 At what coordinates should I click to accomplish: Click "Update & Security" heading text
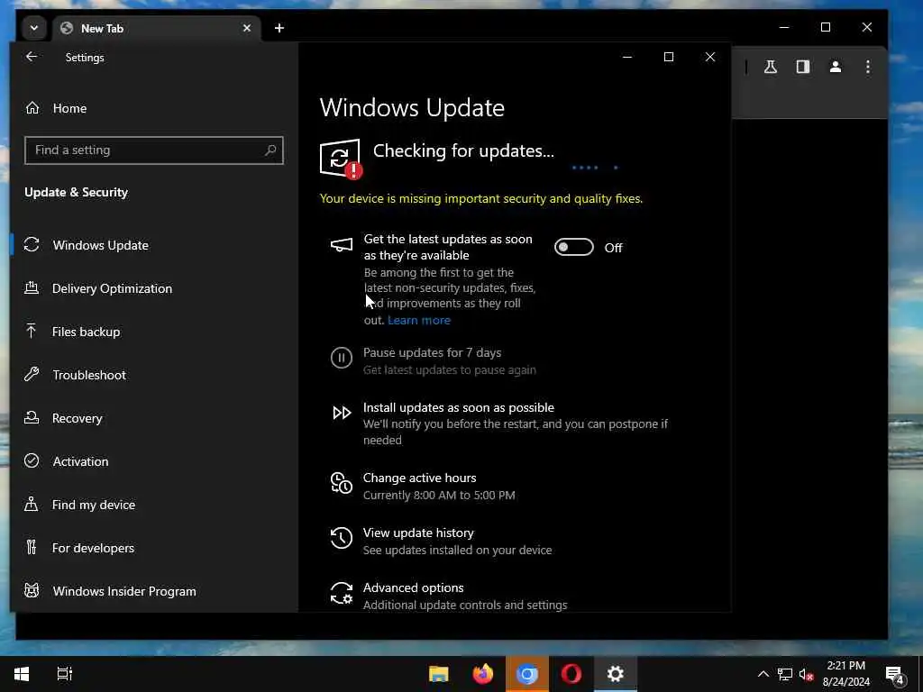[x=76, y=193]
